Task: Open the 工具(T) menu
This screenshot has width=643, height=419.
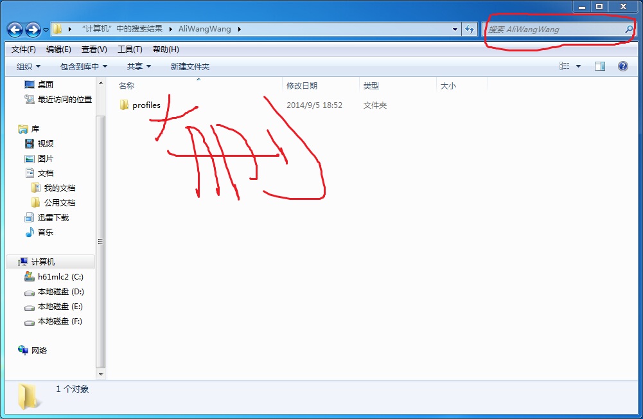Action: 130,49
